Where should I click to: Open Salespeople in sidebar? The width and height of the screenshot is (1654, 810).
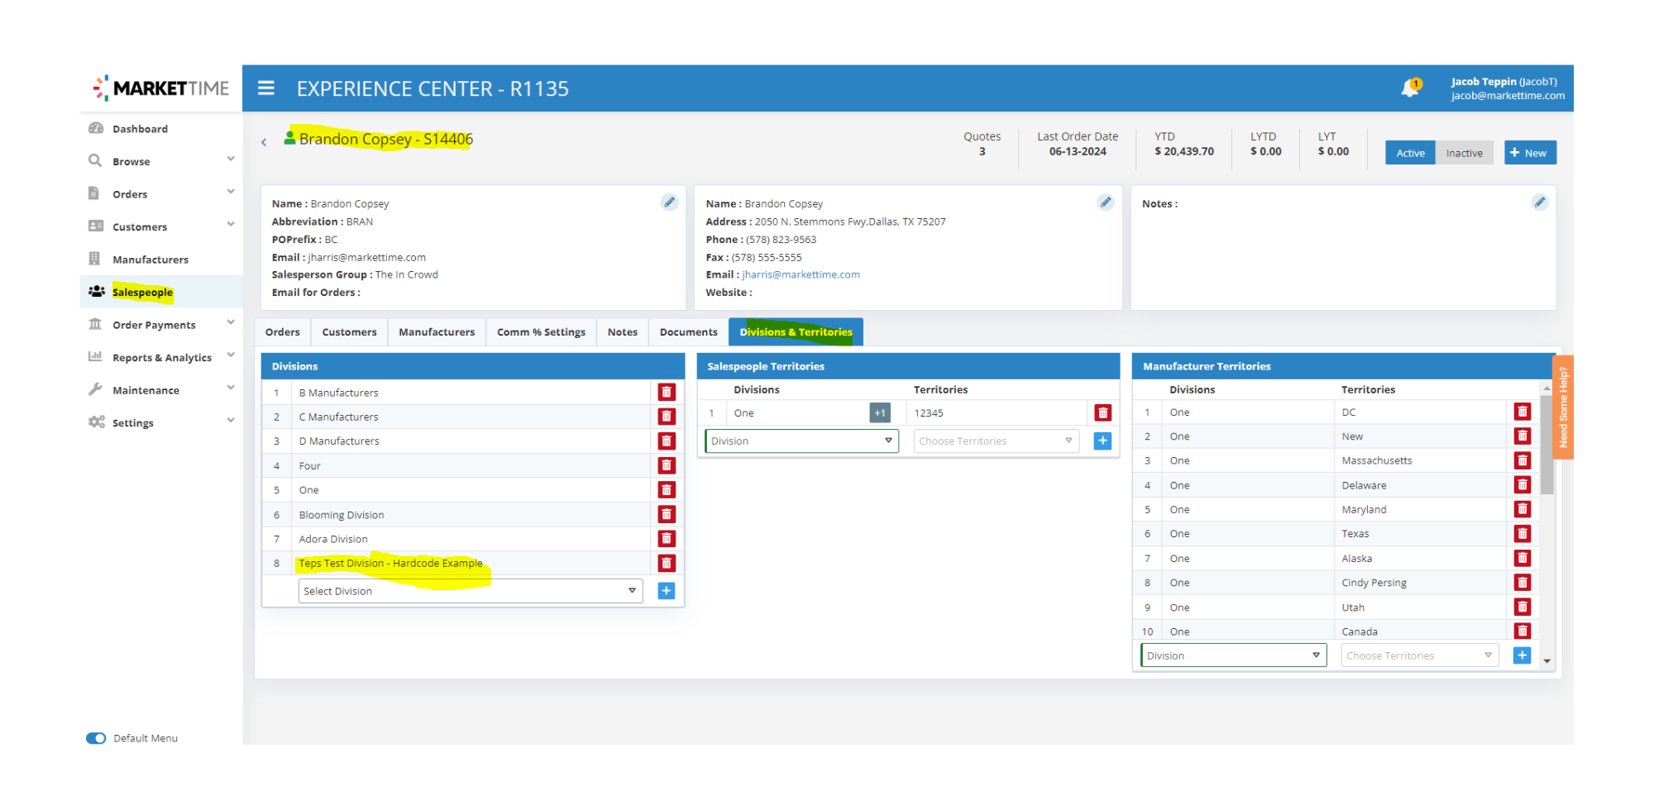click(x=142, y=292)
